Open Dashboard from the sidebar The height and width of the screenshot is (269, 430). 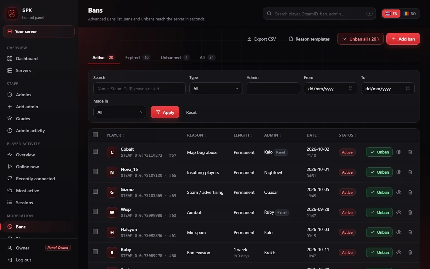click(39, 59)
